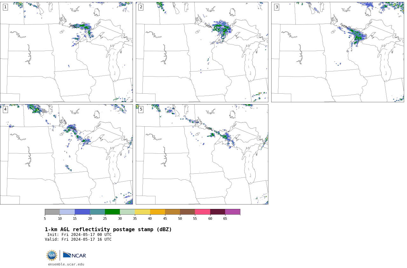Open ensemble member 4 reflectivity map
Screen dimensions: 407x268
pos(66,154)
